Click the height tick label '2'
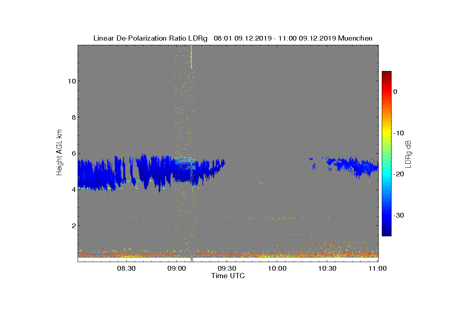Screen dimensions: 468x312 pos(73,225)
